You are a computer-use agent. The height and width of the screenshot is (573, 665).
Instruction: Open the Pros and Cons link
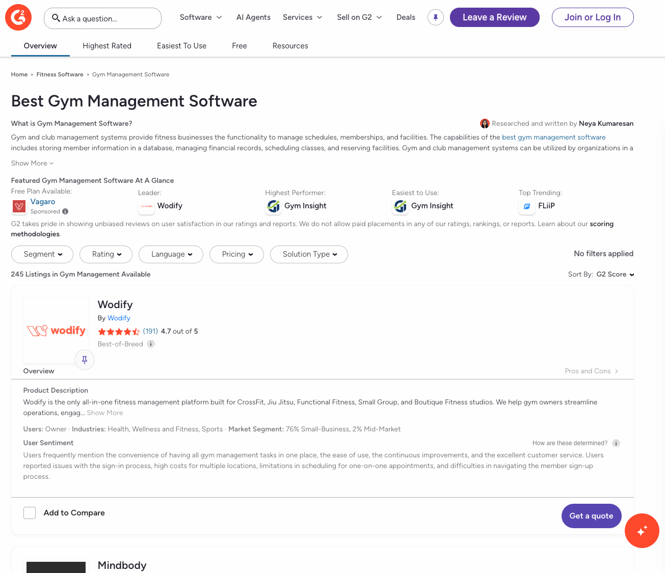coord(592,371)
